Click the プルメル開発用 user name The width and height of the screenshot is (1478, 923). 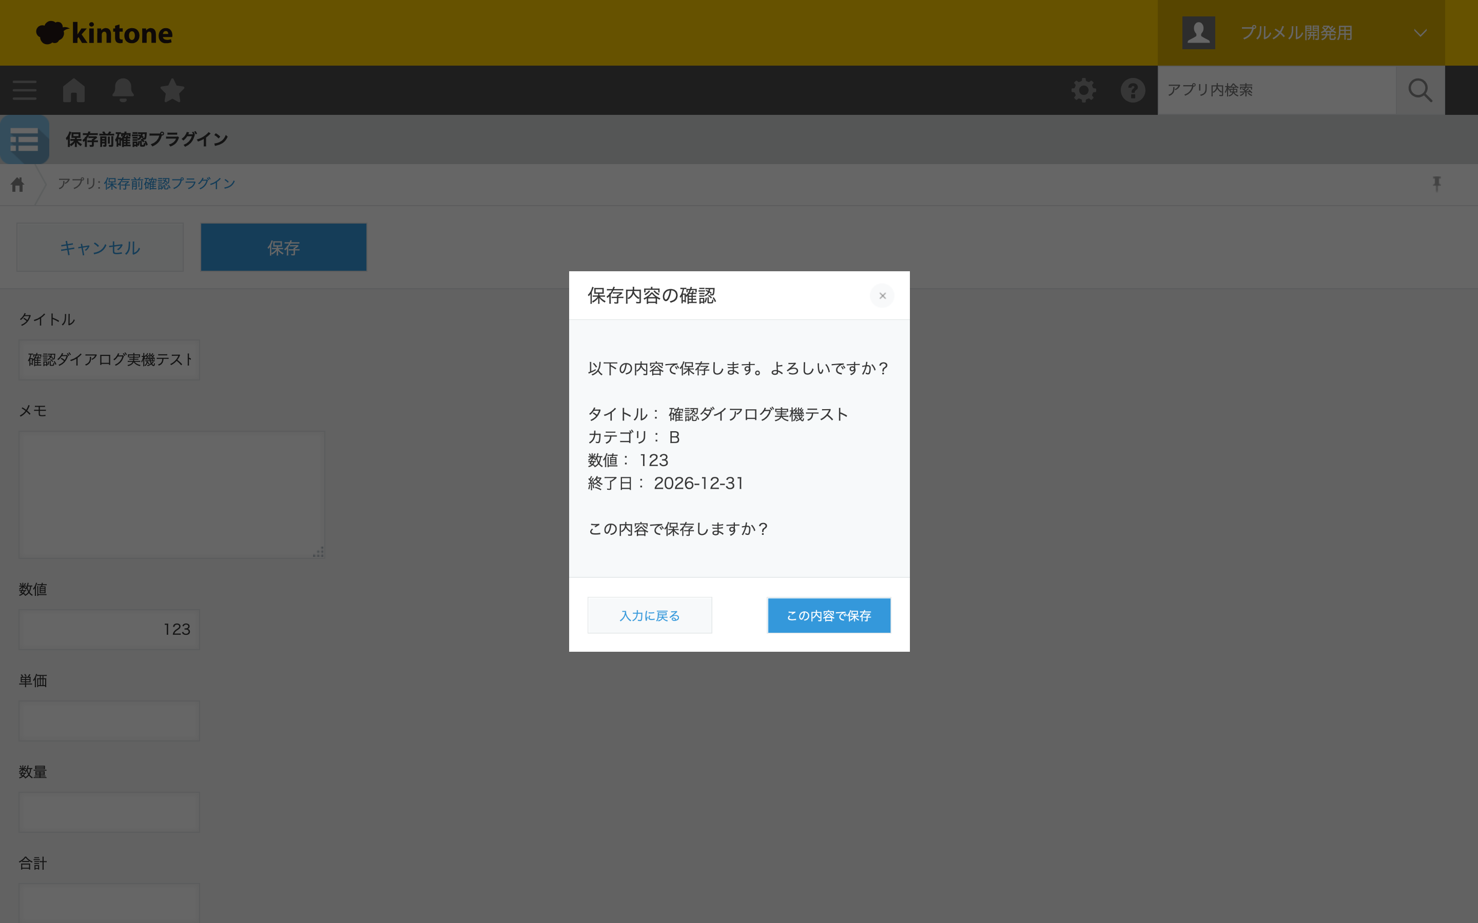[1296, 33]
